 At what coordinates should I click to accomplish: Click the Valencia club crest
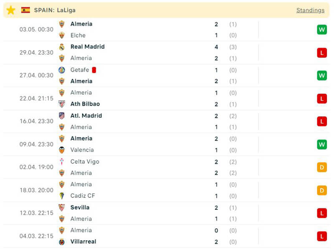point(62,150)
